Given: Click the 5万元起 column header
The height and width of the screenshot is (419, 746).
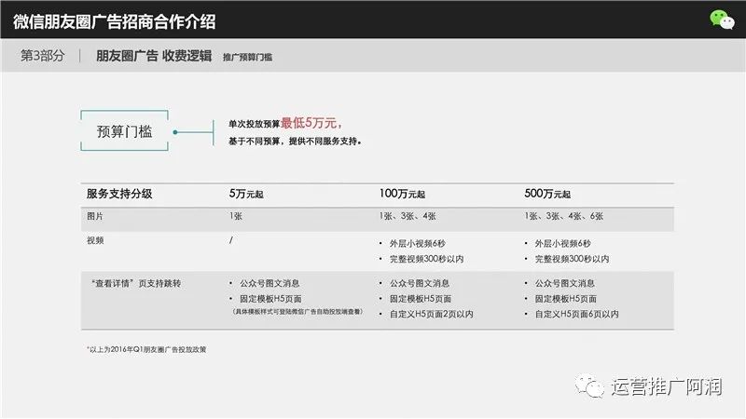Looking at the screenshot, I should point(246,194).
